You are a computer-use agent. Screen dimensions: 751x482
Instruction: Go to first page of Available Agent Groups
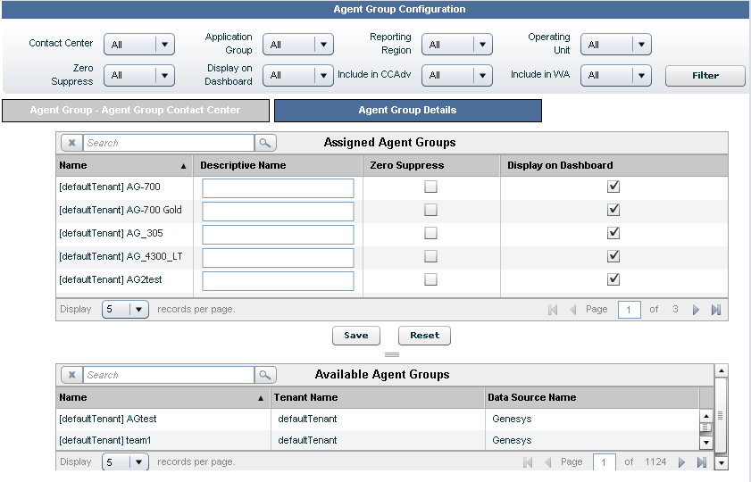pyautogui.click(x=528, y=462)
